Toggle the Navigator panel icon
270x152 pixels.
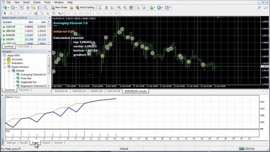coord(34,8)
